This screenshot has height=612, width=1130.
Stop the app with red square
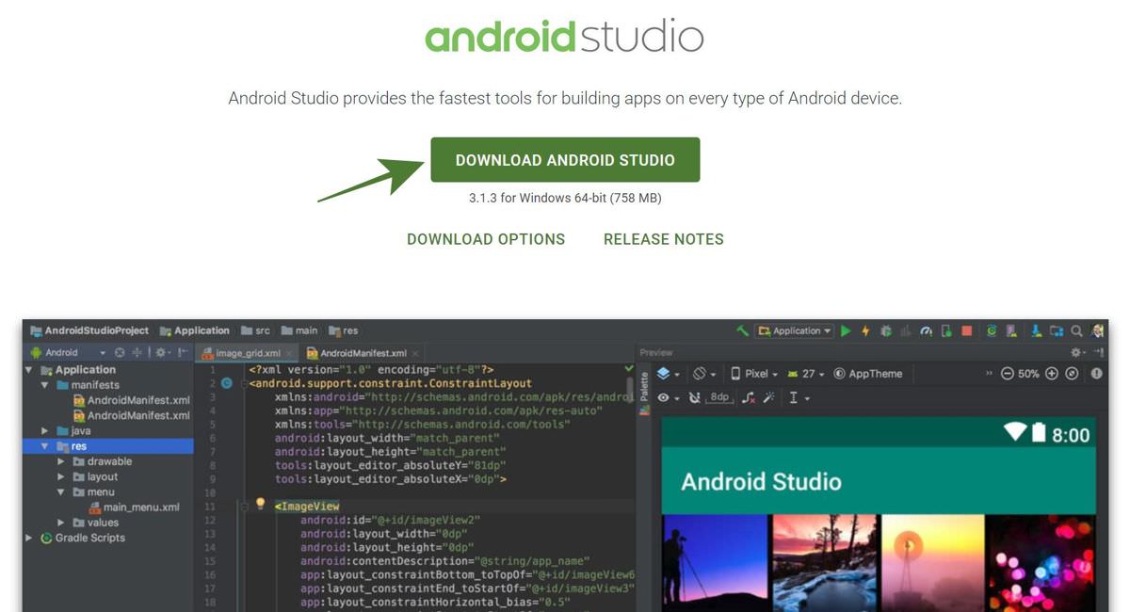coord(966,330)
